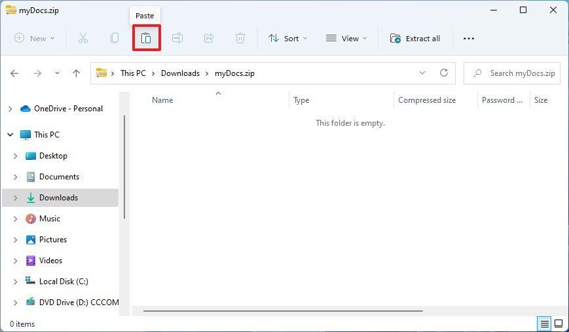The image size is (569, 332).
Task: Close the myDocs.zip window
Action: (x=553, y=10)
